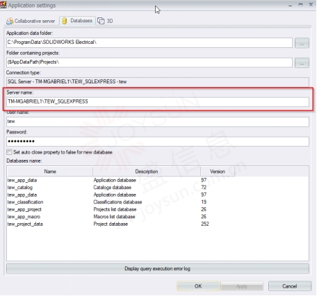Image resolution: width=317 pixels, height=296 pixels.
Task: Open Display query execution error log
Action: click(158, 269)
